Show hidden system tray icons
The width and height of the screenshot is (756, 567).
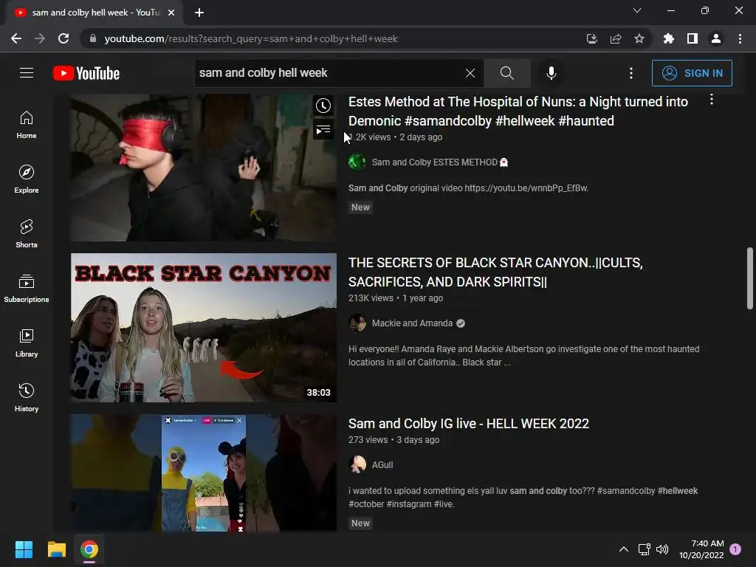(623, 549)
